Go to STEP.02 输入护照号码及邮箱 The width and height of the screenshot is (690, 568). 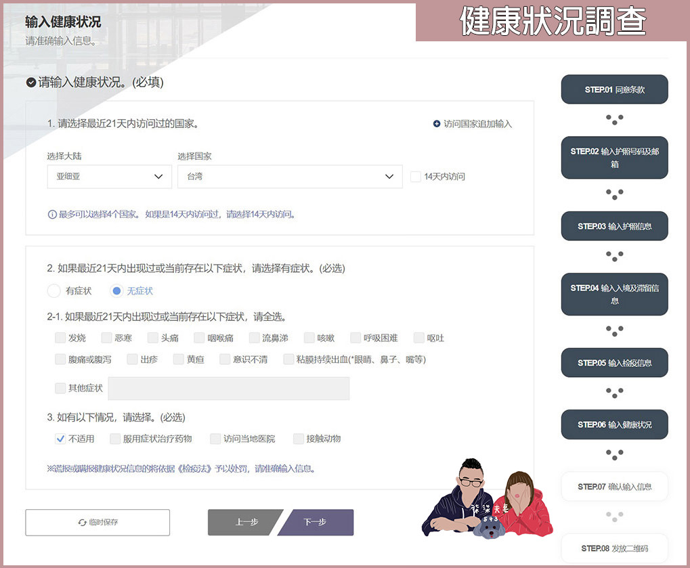pos(615,158)
